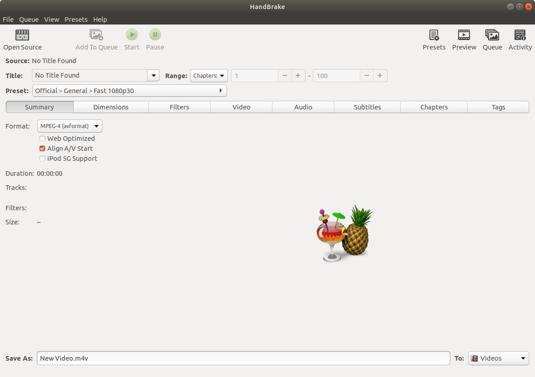The width and height of the screenshot is (535, 377).
Task: Switch to the Subtitles tab
Action: [x=367, y=107]
